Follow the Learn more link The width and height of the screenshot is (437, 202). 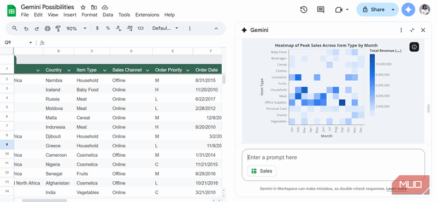(x=397, y=189)
